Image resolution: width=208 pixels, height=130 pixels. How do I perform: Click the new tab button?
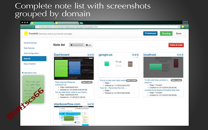coord(81,23)
